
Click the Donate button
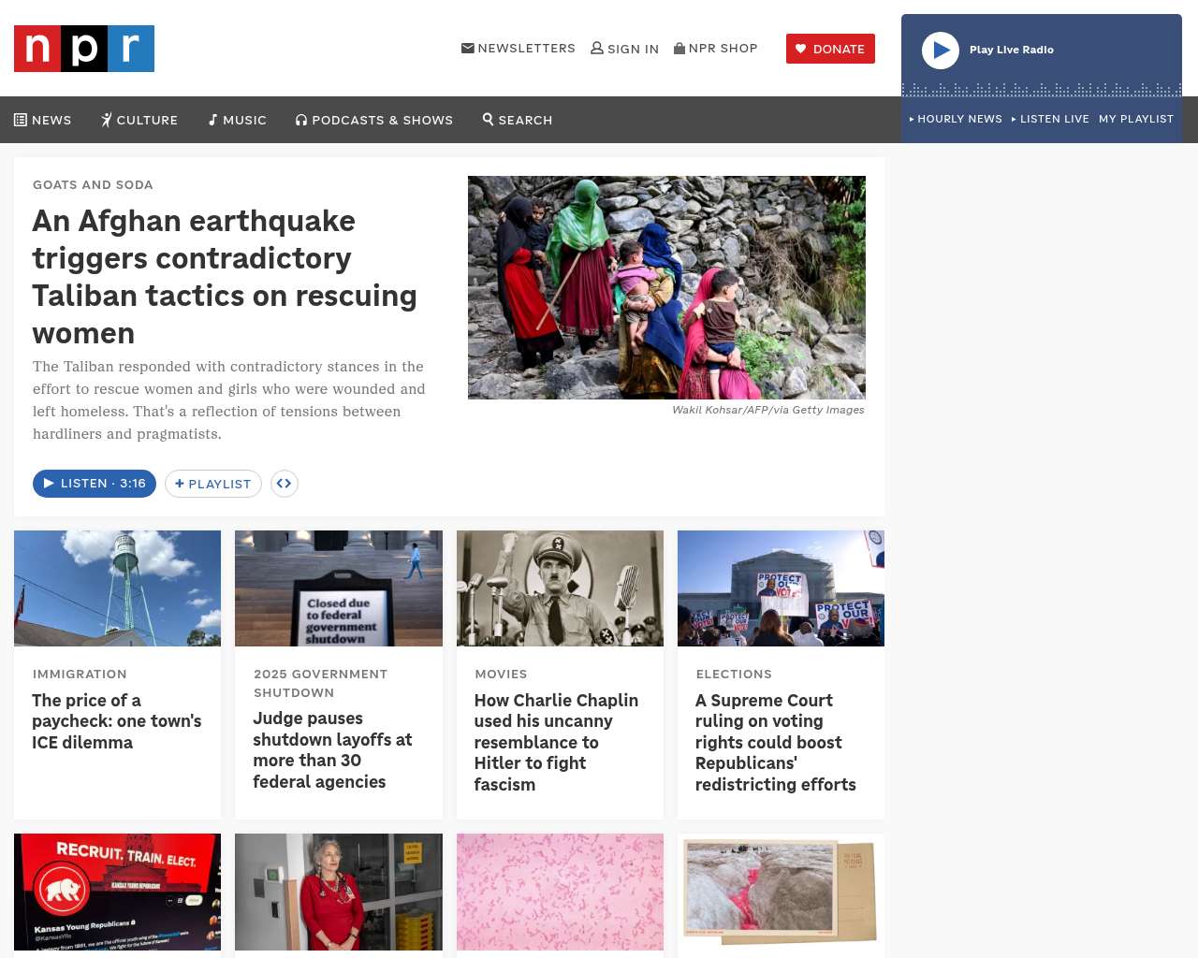[830, 49]
